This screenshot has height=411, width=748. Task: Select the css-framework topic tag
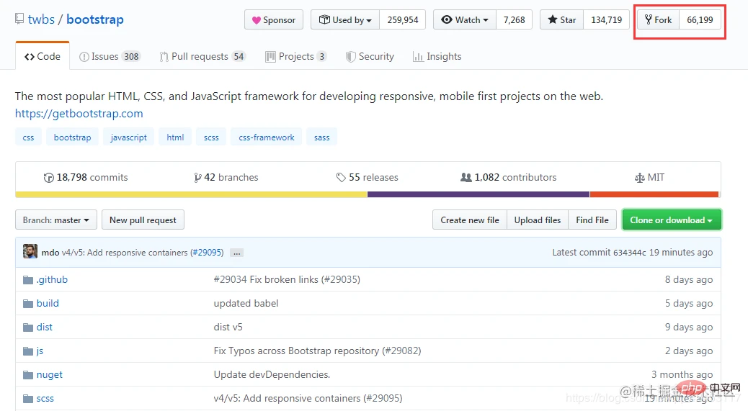click(x=267, y=137)
